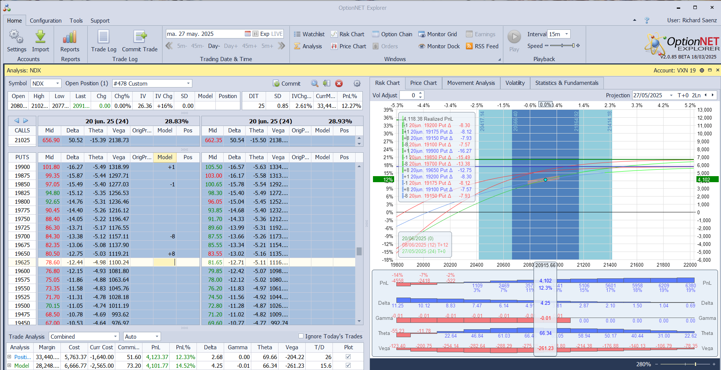The height and width of the screenshot is (370, 721).
Task: Expand the Position row in Trade Analysis
Action: pyautogui.click(x=9, y=356)
